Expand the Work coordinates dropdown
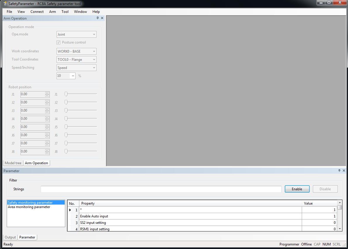Image resolution: width=348 pixels, height=249 pixels. (76, 51)
